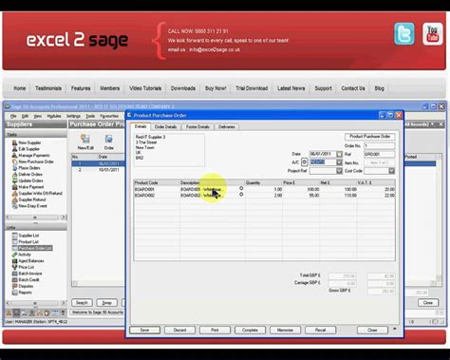This screenshot has width=450, height=360.
Task: Click the Order No. input field
Action: tap(379, 146)
